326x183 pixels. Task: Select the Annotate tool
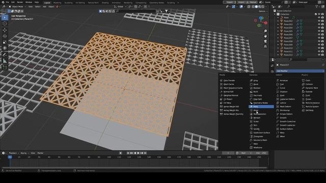click(5, 54)
